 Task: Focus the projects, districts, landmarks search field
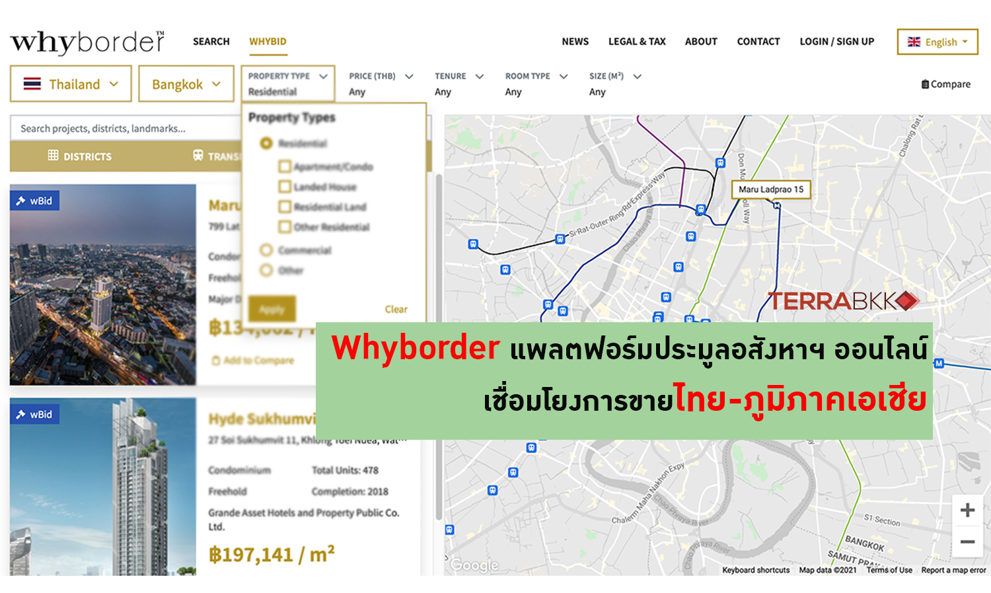click(126, 128)
